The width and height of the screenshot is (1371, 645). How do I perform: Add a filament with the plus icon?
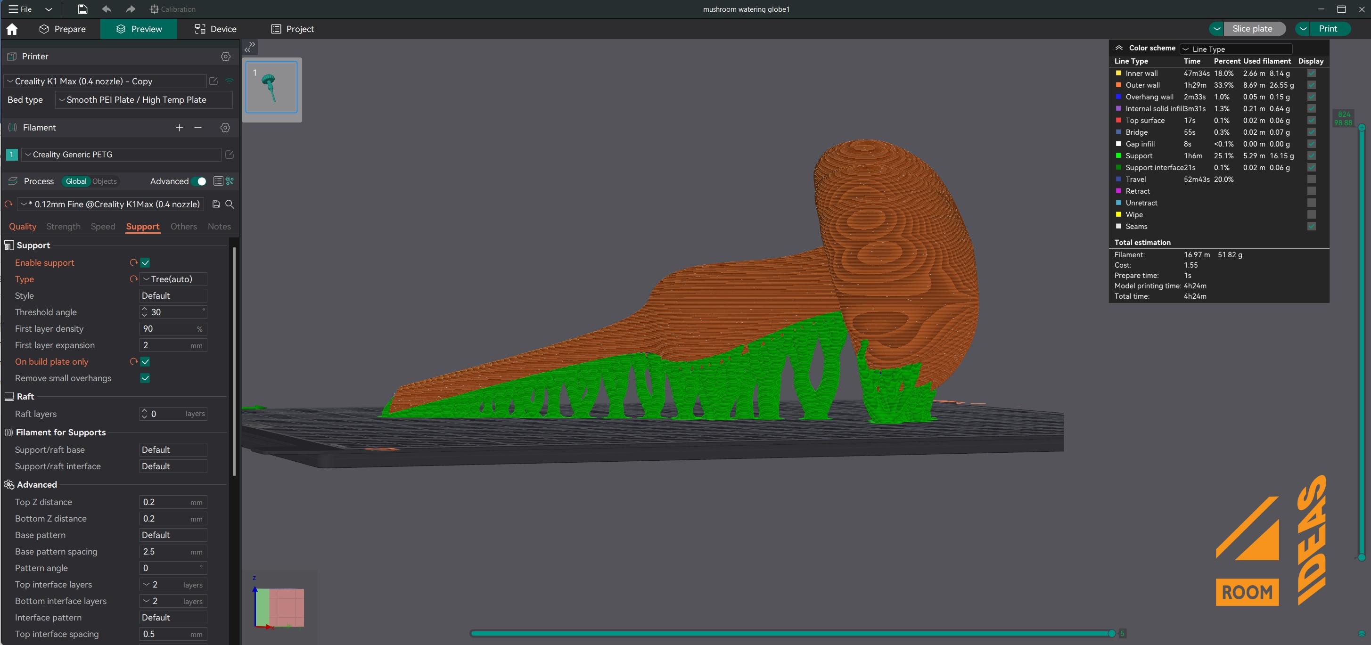[x=180, y=128]
